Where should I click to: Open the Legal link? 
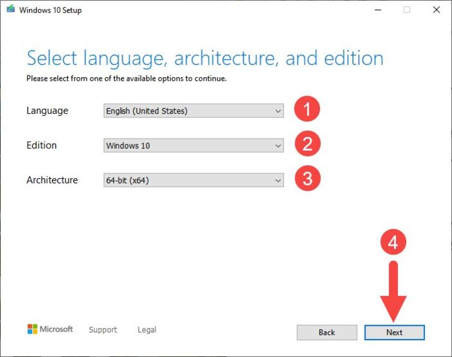click(x=146, y=330)
